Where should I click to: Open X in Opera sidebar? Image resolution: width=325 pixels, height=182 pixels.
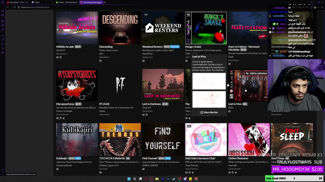pyautogui.click(x=3, y=29)
